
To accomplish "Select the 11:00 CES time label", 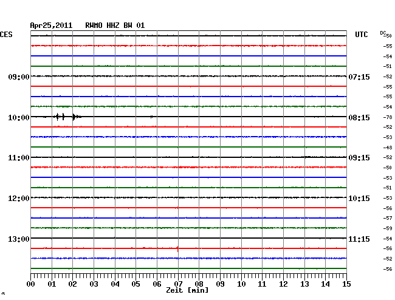I will point(19,158).
